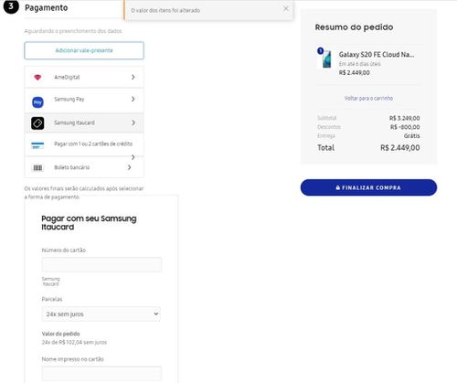Click the product price R$ 2.449,00 under the title

[x=355, y=72]
